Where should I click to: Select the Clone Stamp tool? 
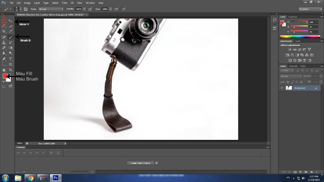click(4, 42)
